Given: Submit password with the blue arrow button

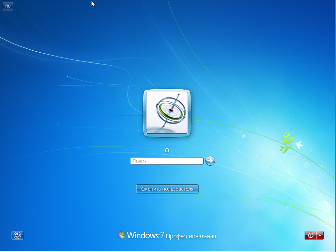Looking at the screenshot, I should pos(210,161).
